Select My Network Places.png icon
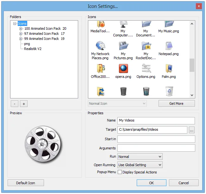This screenshot has width=206, height=194. coord(101,46)
